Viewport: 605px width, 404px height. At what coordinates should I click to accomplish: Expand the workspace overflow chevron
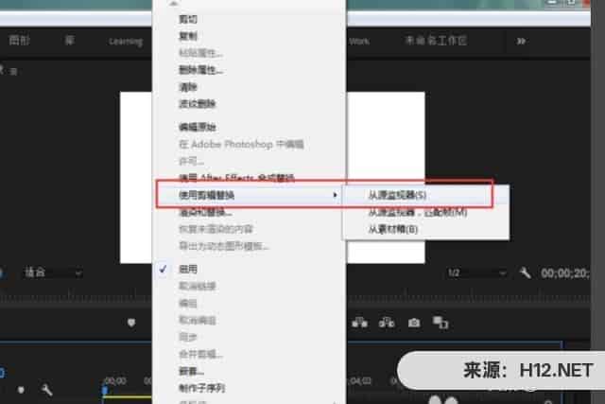(x=521, y=41)
